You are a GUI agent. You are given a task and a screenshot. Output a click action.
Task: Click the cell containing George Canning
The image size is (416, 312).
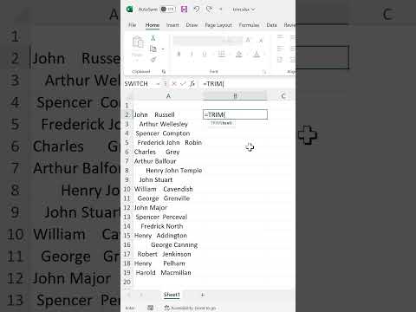168,245
